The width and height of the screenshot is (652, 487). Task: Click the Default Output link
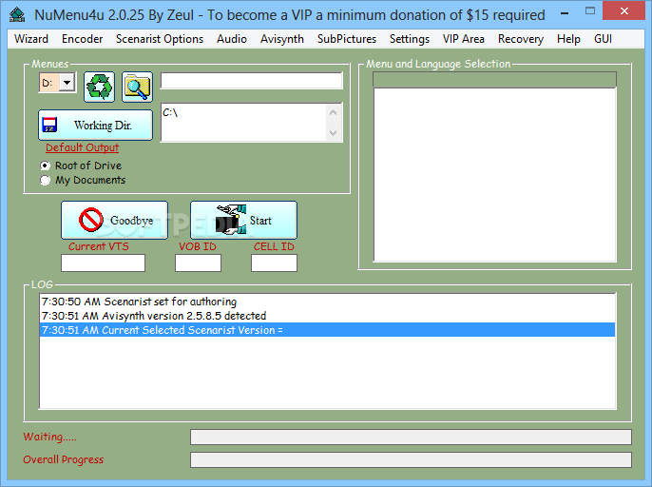[x=82, y=147]
